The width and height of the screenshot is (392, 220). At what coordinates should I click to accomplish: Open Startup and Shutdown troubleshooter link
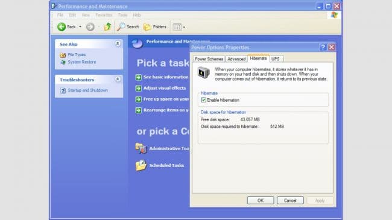click(x=88, y=90)
